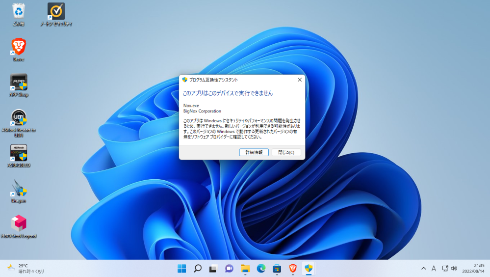Open the Norton Security desktop shortcut

pos(56,14)
